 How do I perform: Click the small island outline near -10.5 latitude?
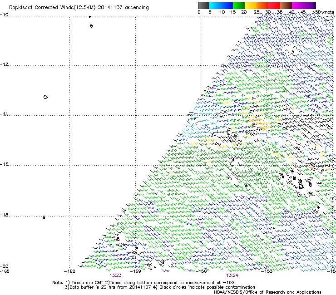click(x=91, y=26)
